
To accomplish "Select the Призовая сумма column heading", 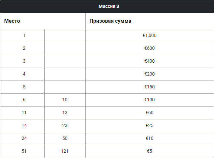I will coord(110,21).
